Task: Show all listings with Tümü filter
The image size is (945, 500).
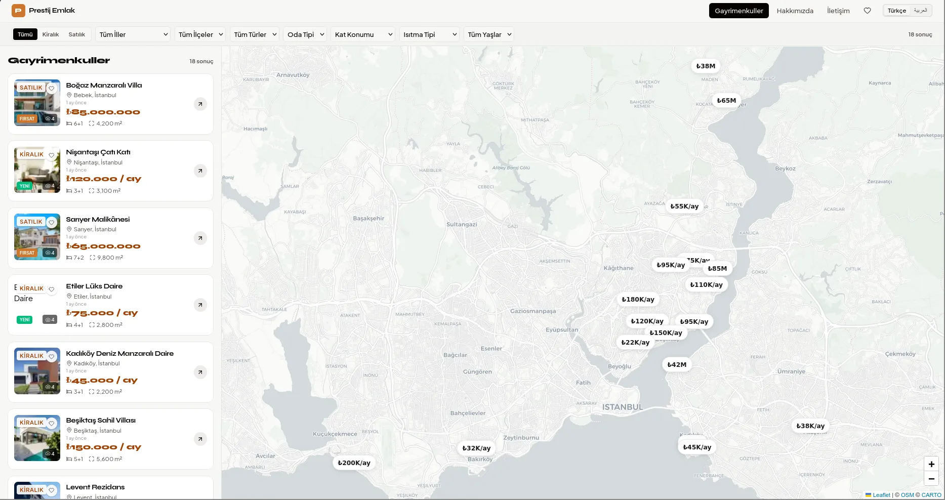Action: 25,34
